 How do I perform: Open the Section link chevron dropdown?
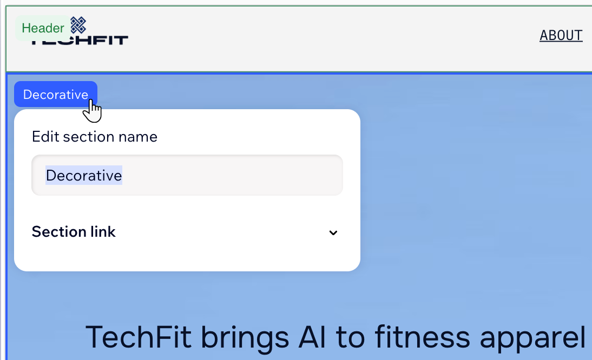(x=333, y=232)
